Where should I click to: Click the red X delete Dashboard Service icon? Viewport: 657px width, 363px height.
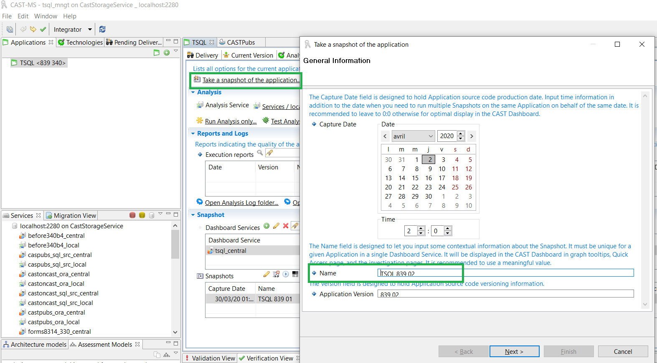(286, 226)
